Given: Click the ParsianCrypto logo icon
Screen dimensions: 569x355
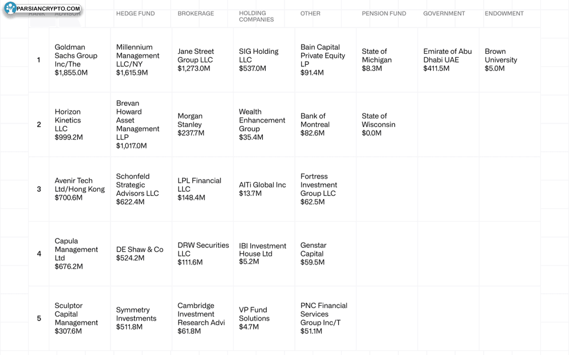Looking at the screenshot, I should pos(10,9).
